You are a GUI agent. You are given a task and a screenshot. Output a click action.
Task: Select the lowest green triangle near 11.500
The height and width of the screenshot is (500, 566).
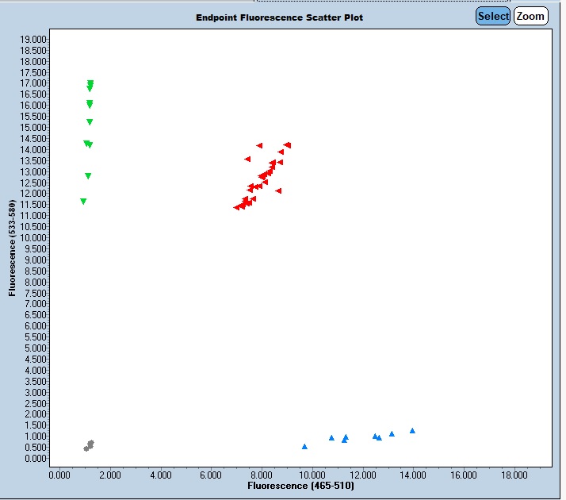point(83,202)
